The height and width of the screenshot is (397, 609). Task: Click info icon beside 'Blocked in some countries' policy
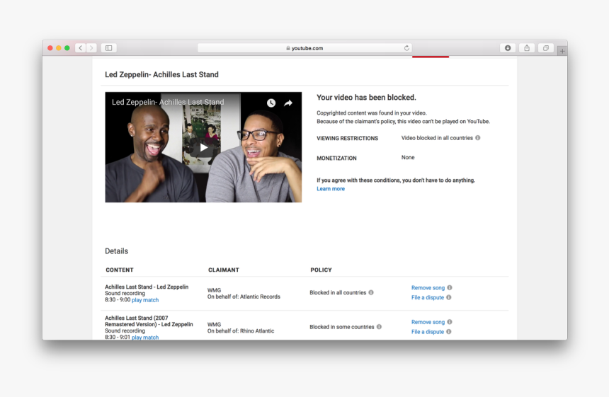[379, 327]
